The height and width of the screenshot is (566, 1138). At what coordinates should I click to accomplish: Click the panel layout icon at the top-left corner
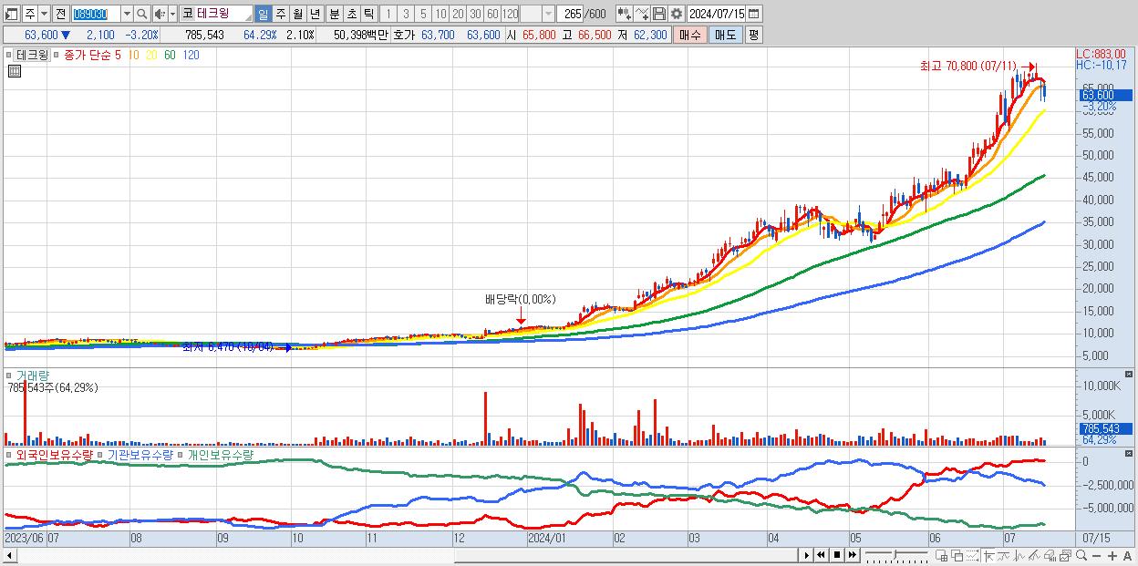(x=12, y=14)
